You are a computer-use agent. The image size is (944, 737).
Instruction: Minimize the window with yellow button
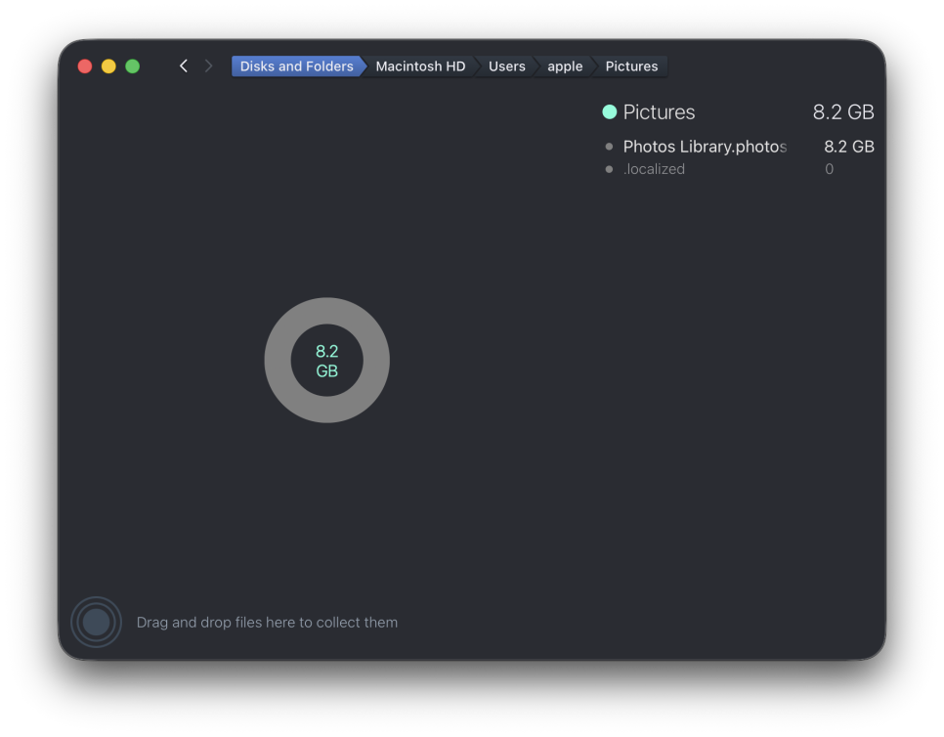pos(108,66)
